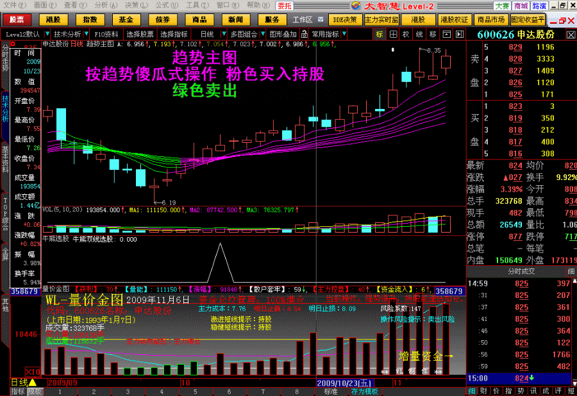Click the DDE决策 button
Image resolution: width=577 pixels, height=396 pixels.
[x=345, y=19]
